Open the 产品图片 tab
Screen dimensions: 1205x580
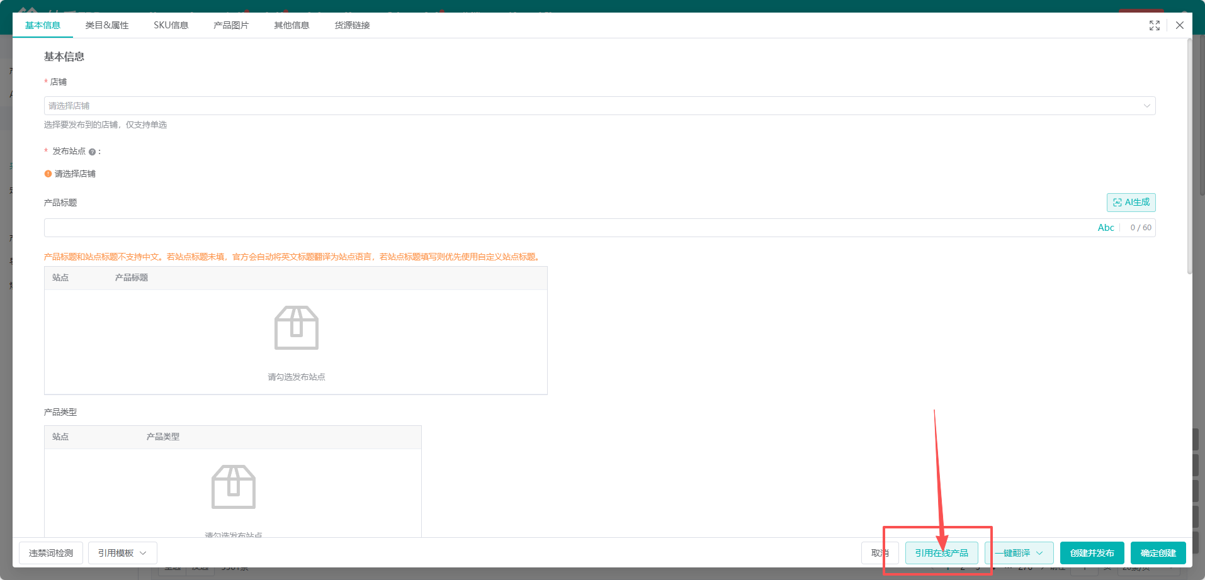click(x=231, y=25)
